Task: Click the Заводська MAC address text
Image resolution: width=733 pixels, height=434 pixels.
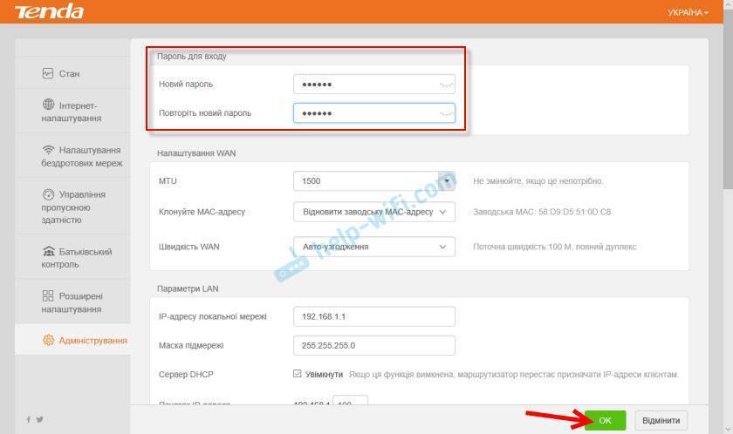Action: tap(542, 212)
